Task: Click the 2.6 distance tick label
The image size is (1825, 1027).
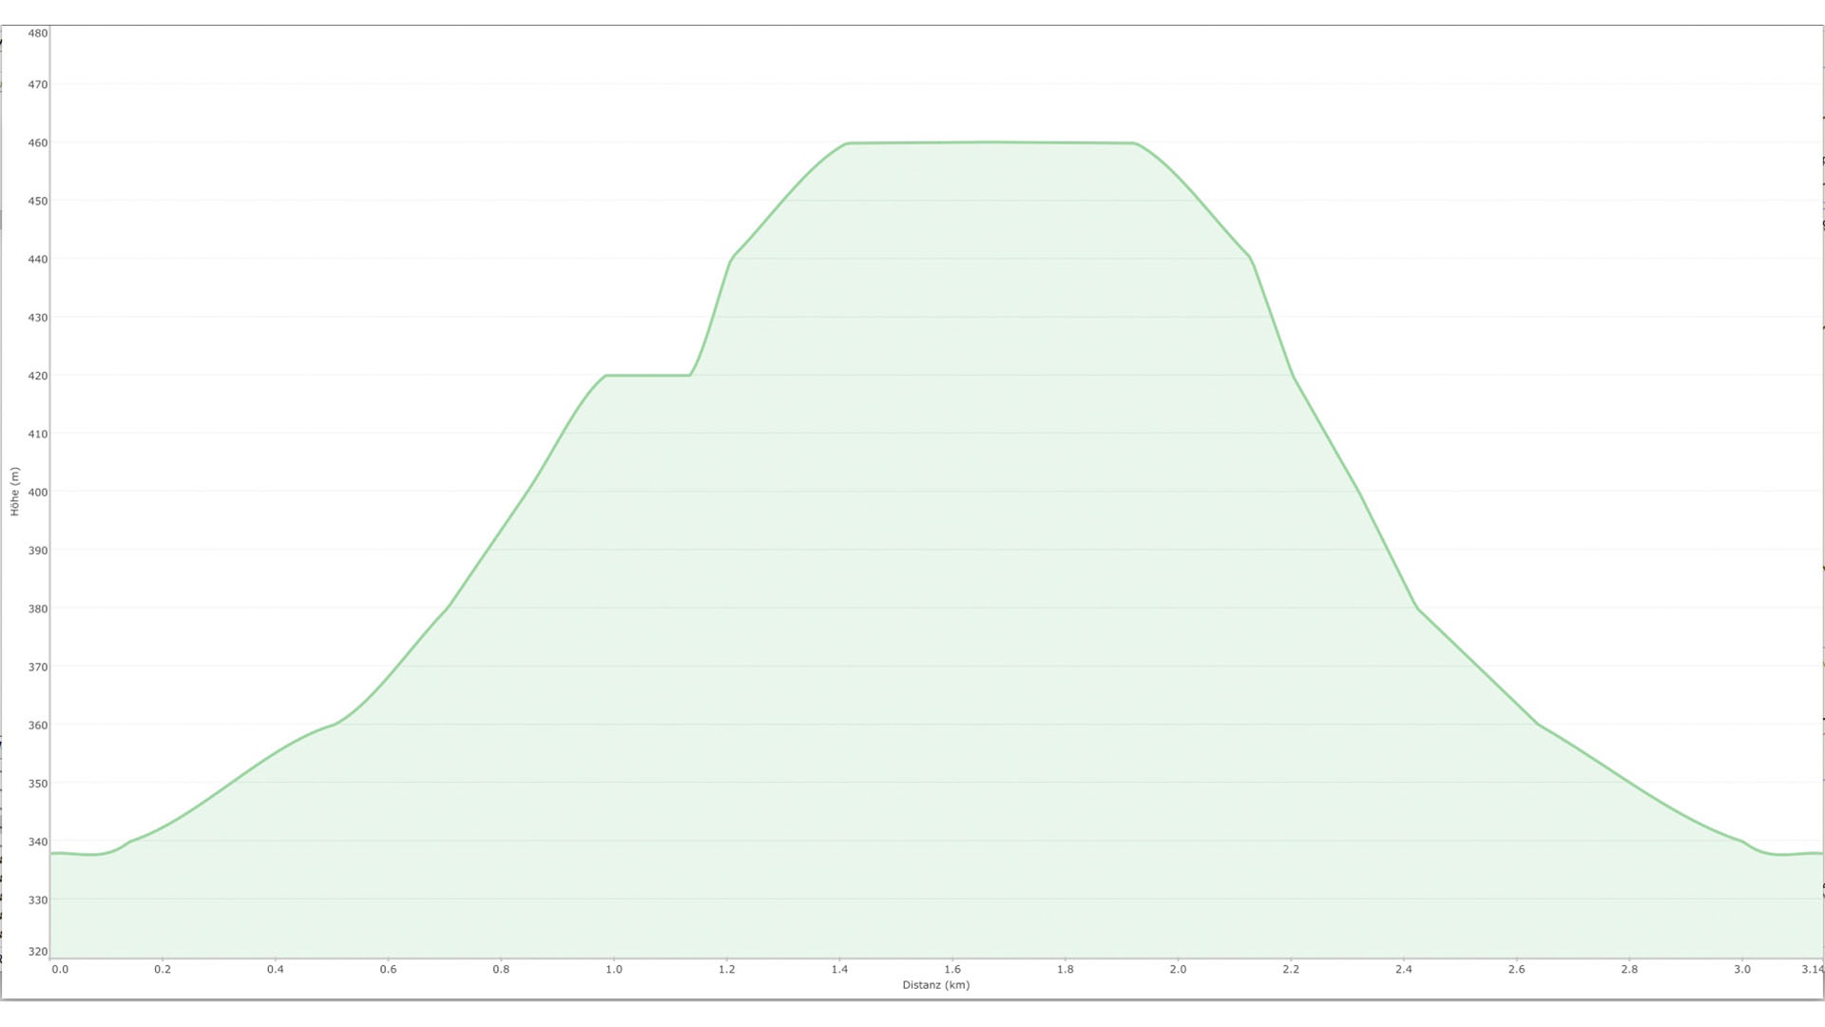Action: coord(1516,970)
